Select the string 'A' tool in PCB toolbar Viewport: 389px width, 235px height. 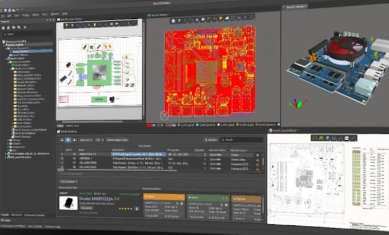[x=245, y=18]
